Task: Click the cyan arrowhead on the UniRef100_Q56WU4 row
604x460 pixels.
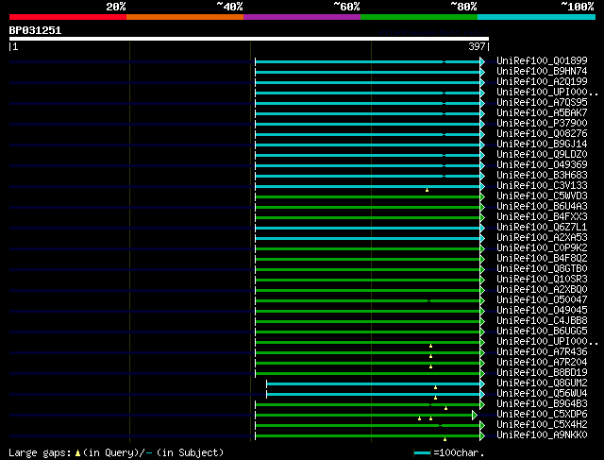Action: click(x=482, y=394)
